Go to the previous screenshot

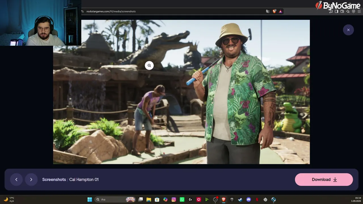(16, 179)
